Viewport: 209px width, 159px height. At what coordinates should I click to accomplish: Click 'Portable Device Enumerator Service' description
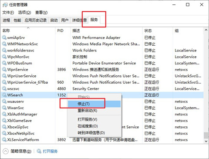tap(104, 63)
